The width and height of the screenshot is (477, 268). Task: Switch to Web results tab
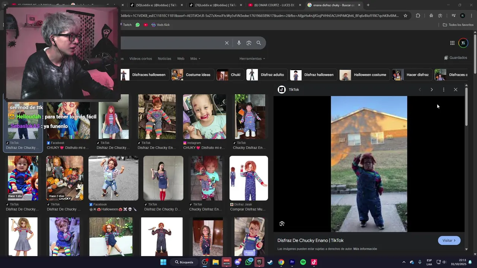[181, 58]
